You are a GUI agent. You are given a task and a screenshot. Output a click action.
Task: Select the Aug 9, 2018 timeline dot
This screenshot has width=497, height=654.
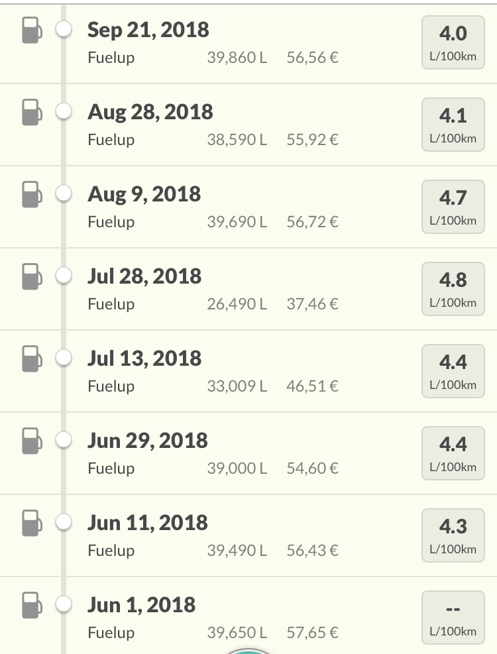click(x=64, y=194)
